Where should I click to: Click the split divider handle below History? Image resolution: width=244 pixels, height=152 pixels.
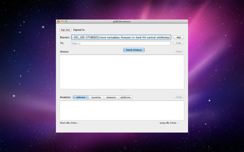[x=122, y=90]
